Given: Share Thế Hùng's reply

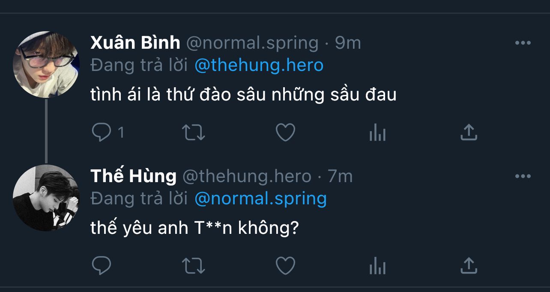Looking at the screenshot, I should [x=469, y=265].
